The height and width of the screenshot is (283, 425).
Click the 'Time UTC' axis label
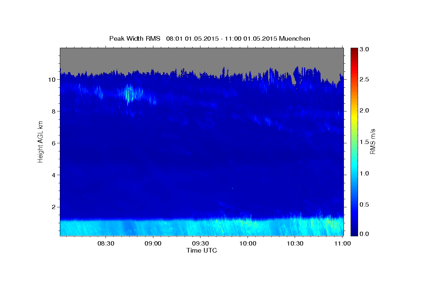[202, 250]
